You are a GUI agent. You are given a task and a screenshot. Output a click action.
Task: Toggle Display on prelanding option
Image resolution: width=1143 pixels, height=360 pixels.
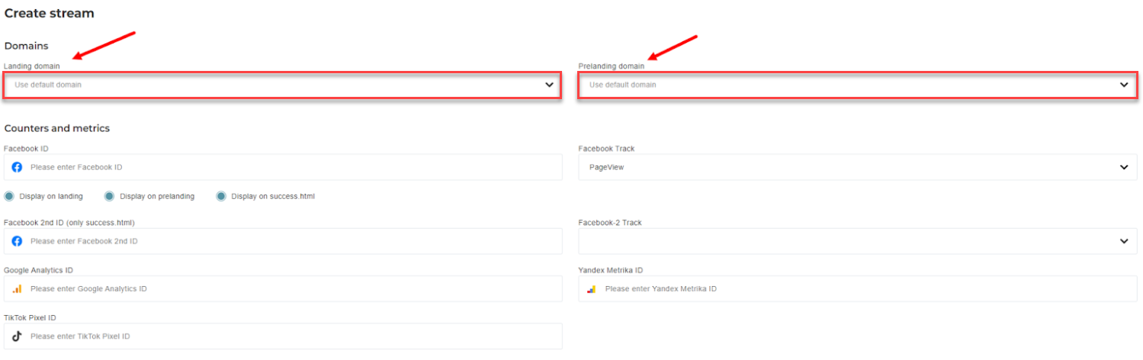pos(109,196)
